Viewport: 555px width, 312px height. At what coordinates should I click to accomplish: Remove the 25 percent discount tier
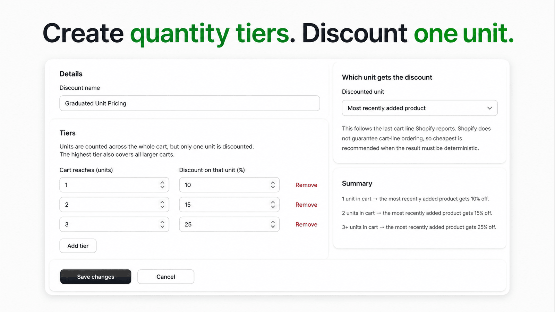306,225
